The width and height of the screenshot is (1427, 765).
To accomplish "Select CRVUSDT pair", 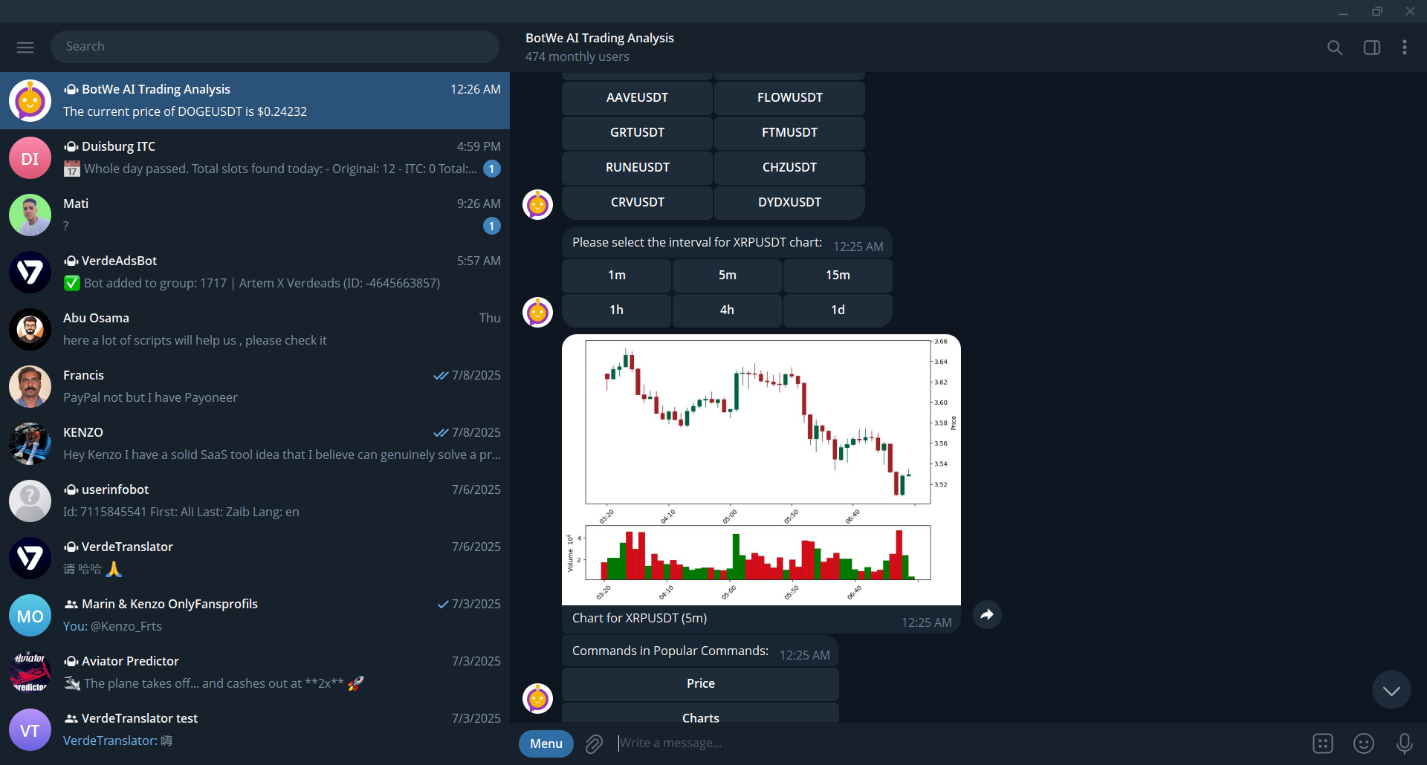I will (637, 203).
